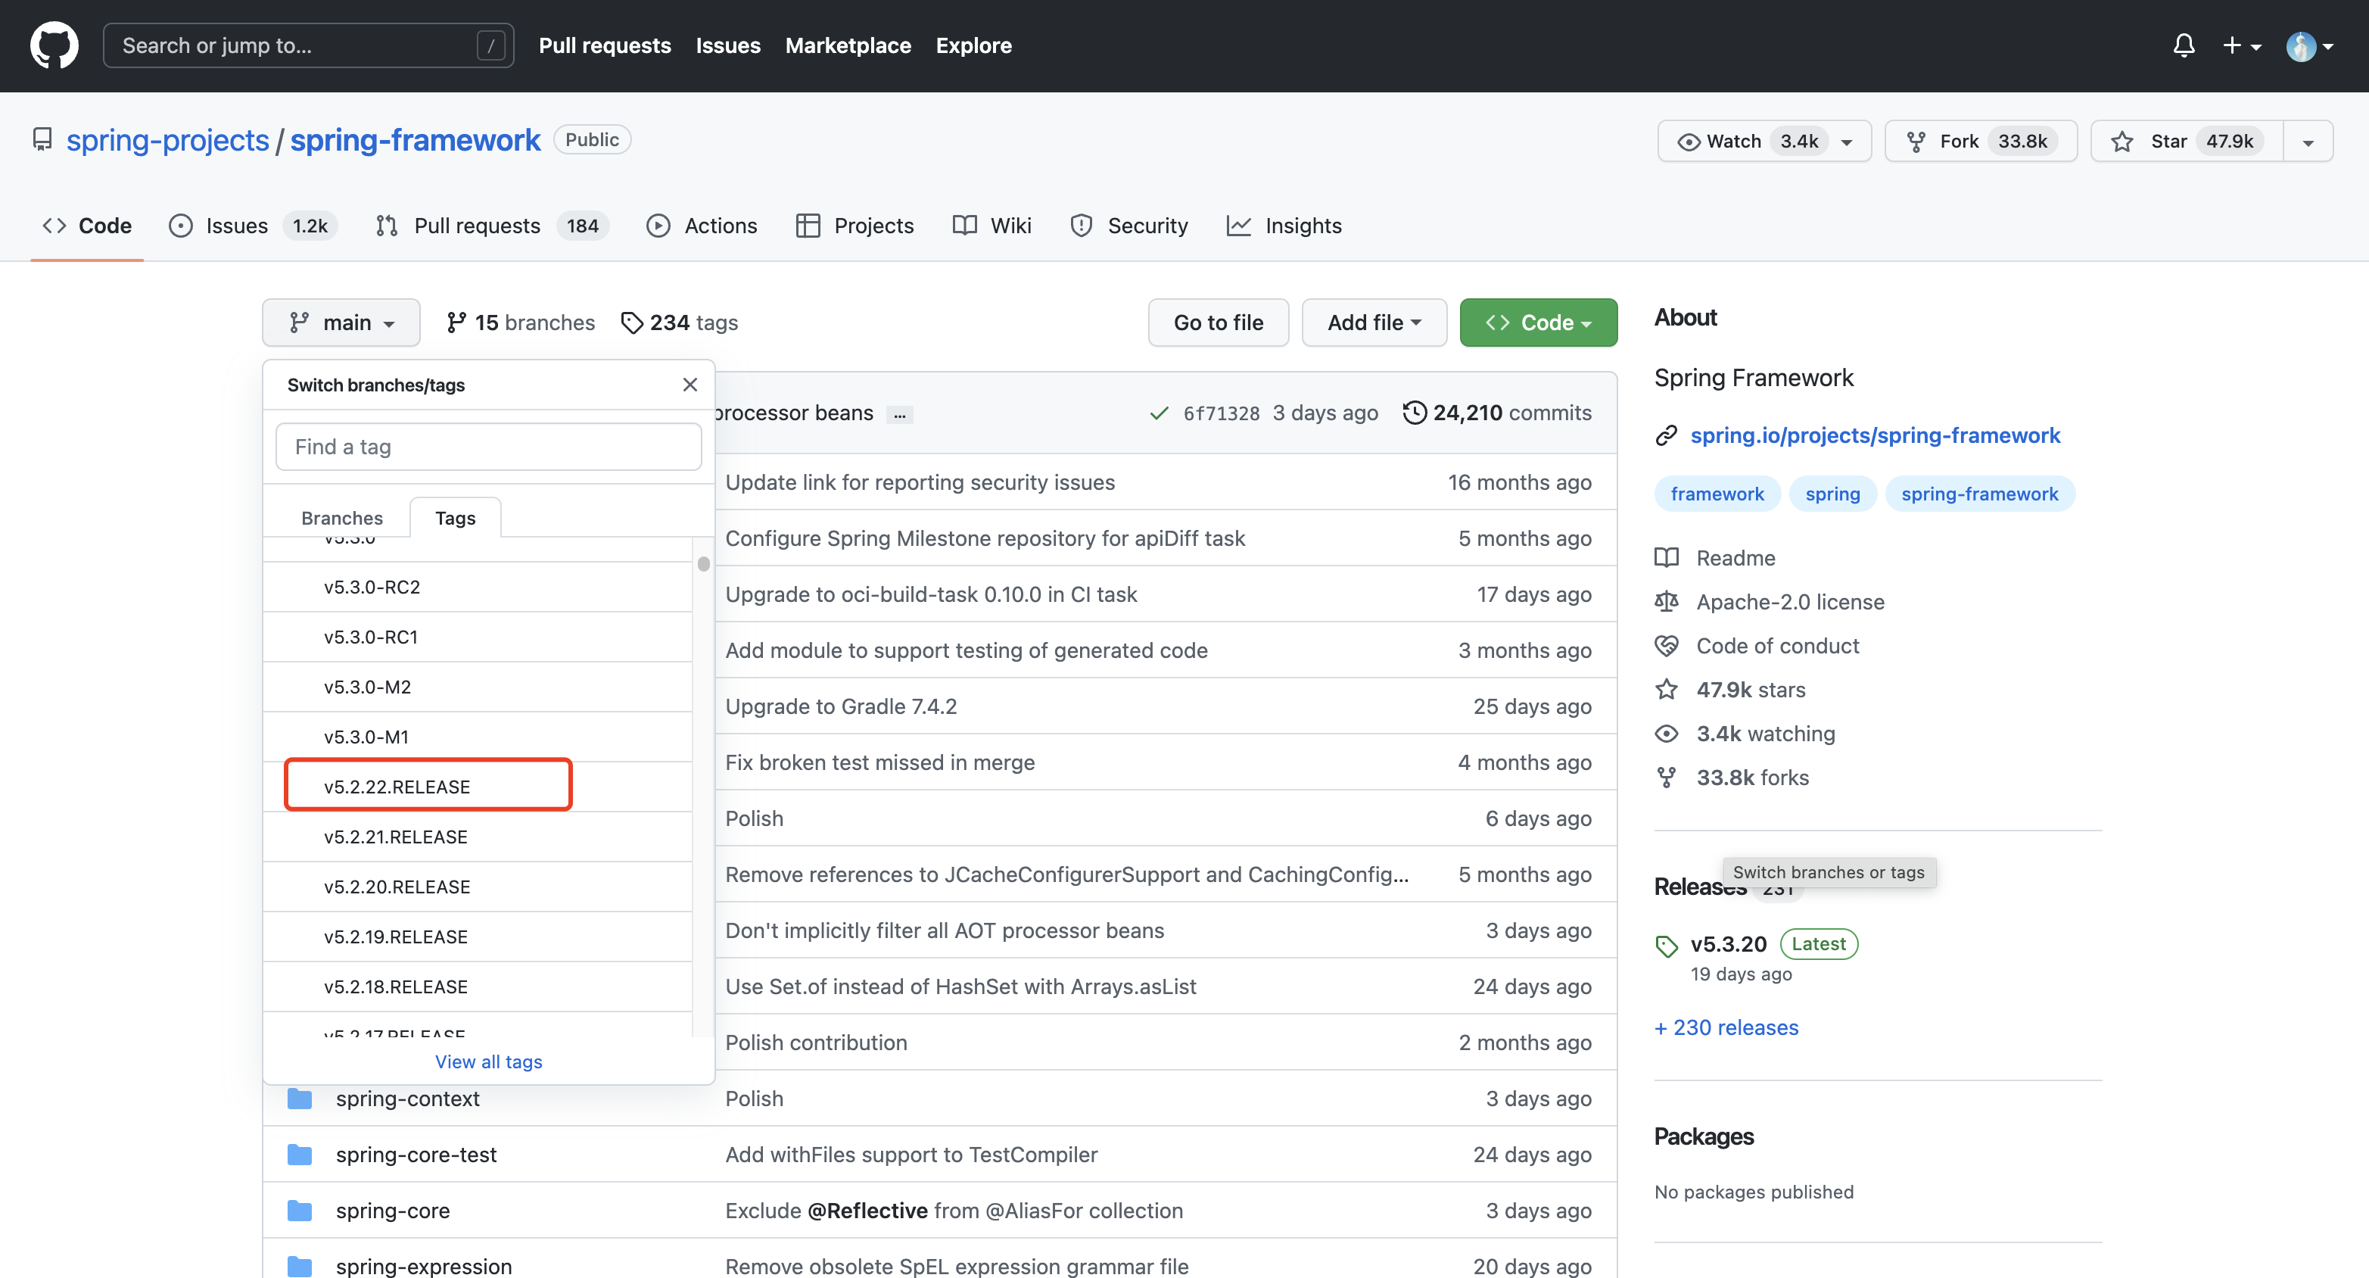Select tag v5.3.0-RC2
Viewport: 2369px width, 1278px height.
(478, 587)
